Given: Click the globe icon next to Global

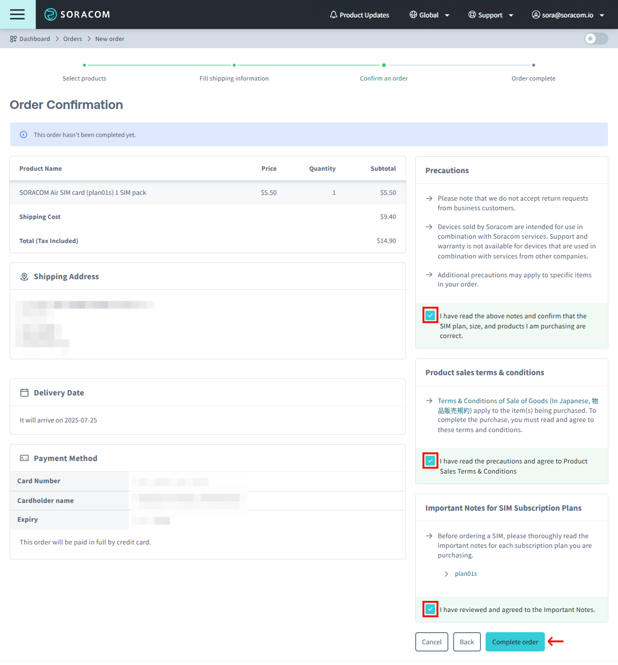Looking at the screenshot, I should tap(413, 14).
